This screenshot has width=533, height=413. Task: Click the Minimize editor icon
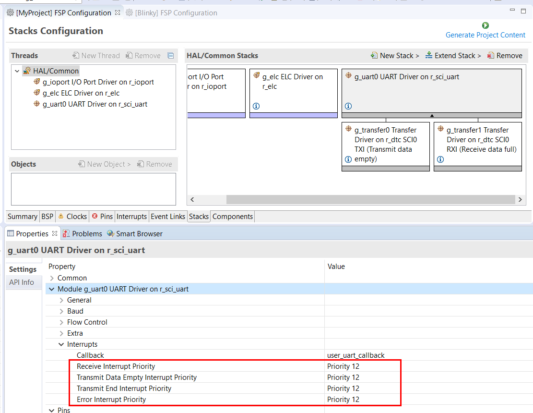(512, 10)
